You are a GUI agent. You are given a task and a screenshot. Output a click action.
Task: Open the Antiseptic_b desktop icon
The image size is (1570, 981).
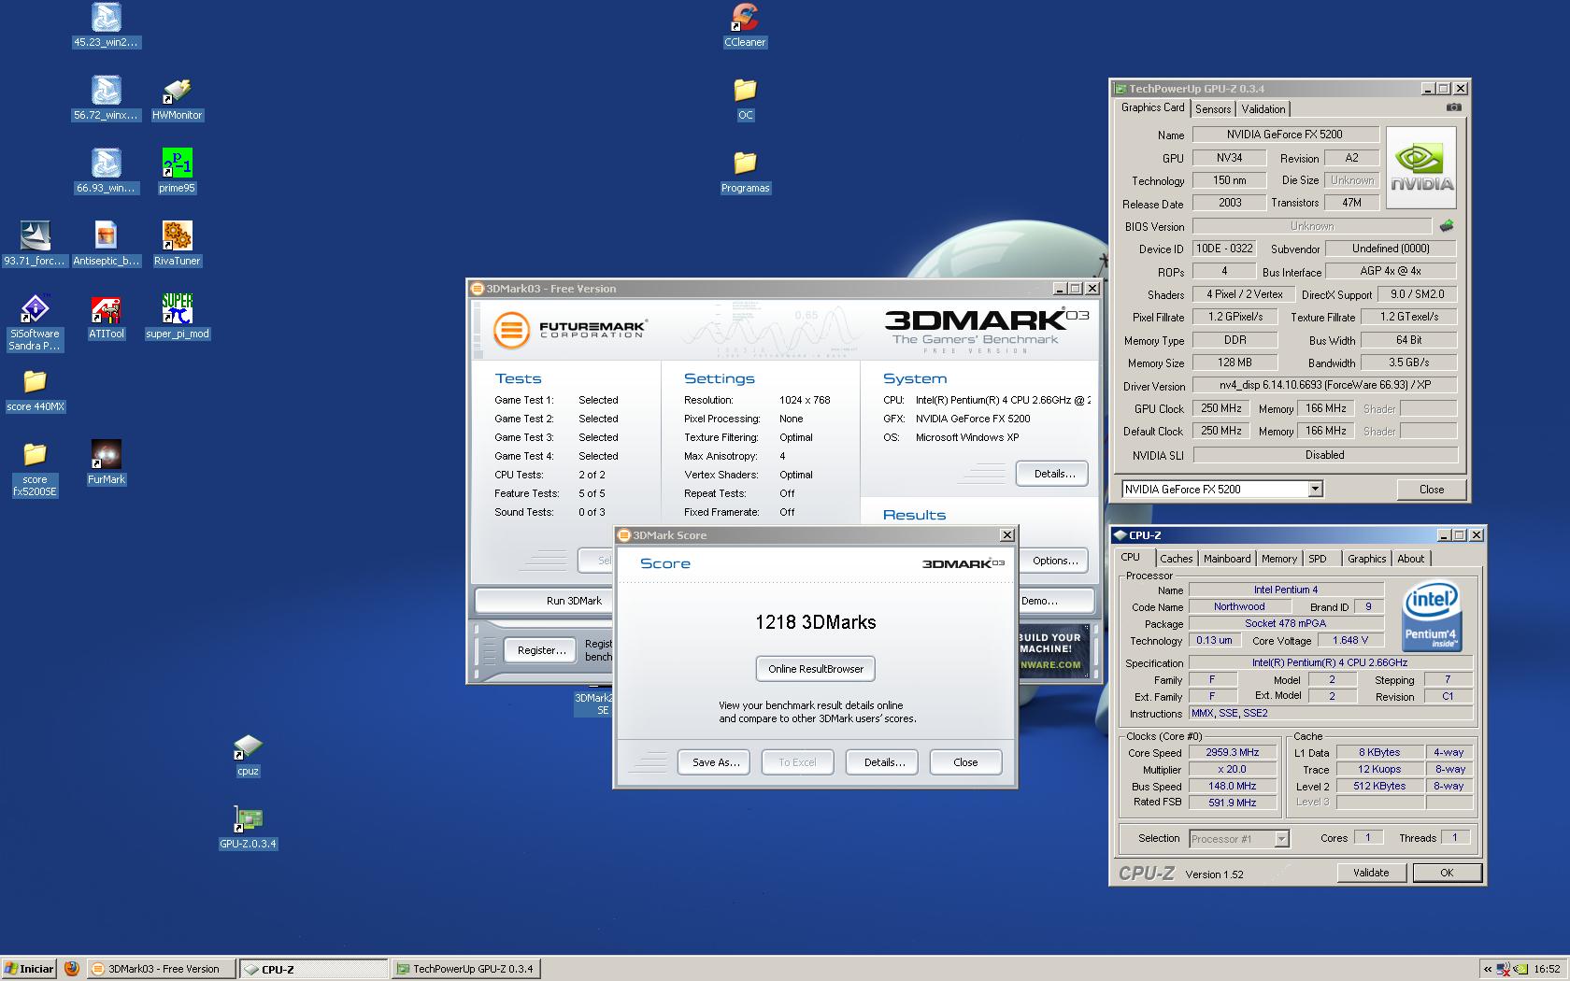tap(106, 244)
